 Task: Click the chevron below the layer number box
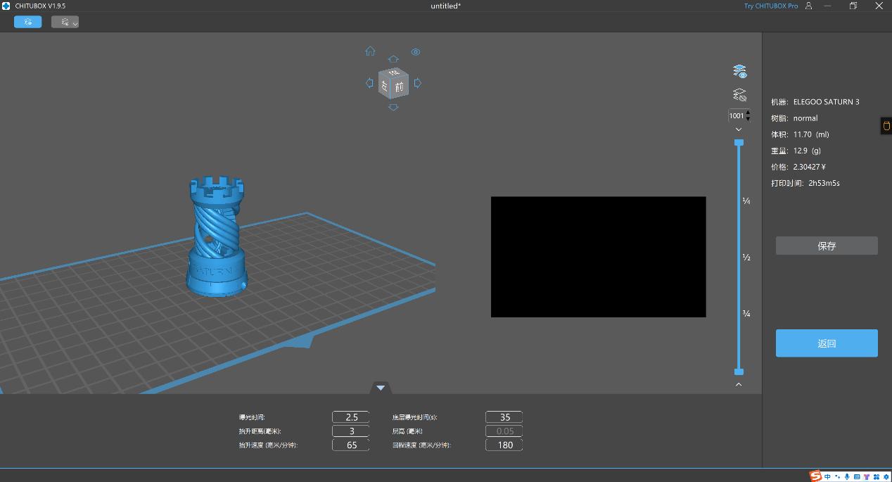[739, 129]
